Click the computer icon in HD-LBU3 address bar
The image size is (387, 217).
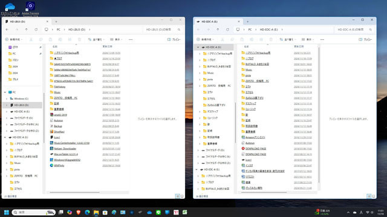(x=47, y=30)
